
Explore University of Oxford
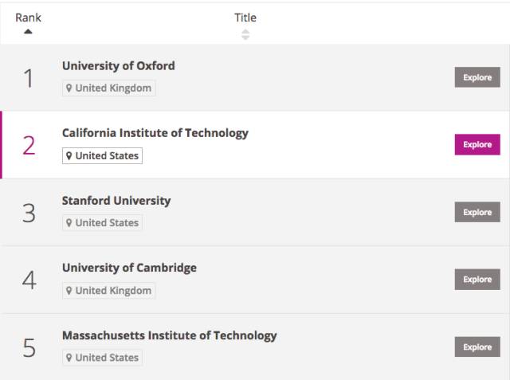[477, 77]
